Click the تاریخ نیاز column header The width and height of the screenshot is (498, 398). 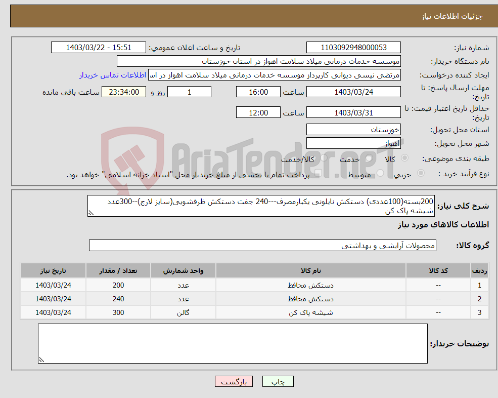click(53, 271)
